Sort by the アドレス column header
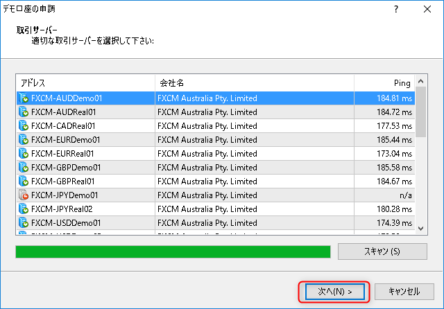The width and height of the screenshot is (444, 309). tap(85, 83)
